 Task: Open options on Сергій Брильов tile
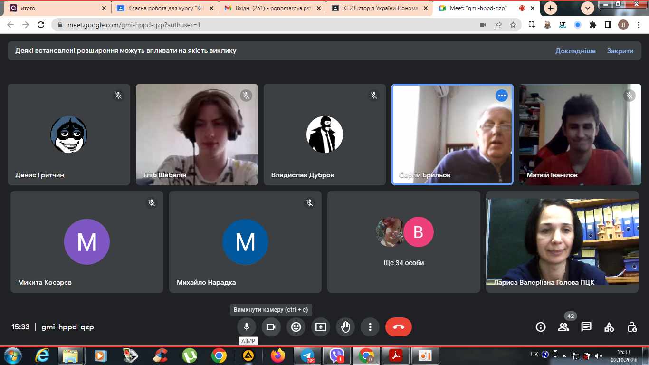(502, 96)
